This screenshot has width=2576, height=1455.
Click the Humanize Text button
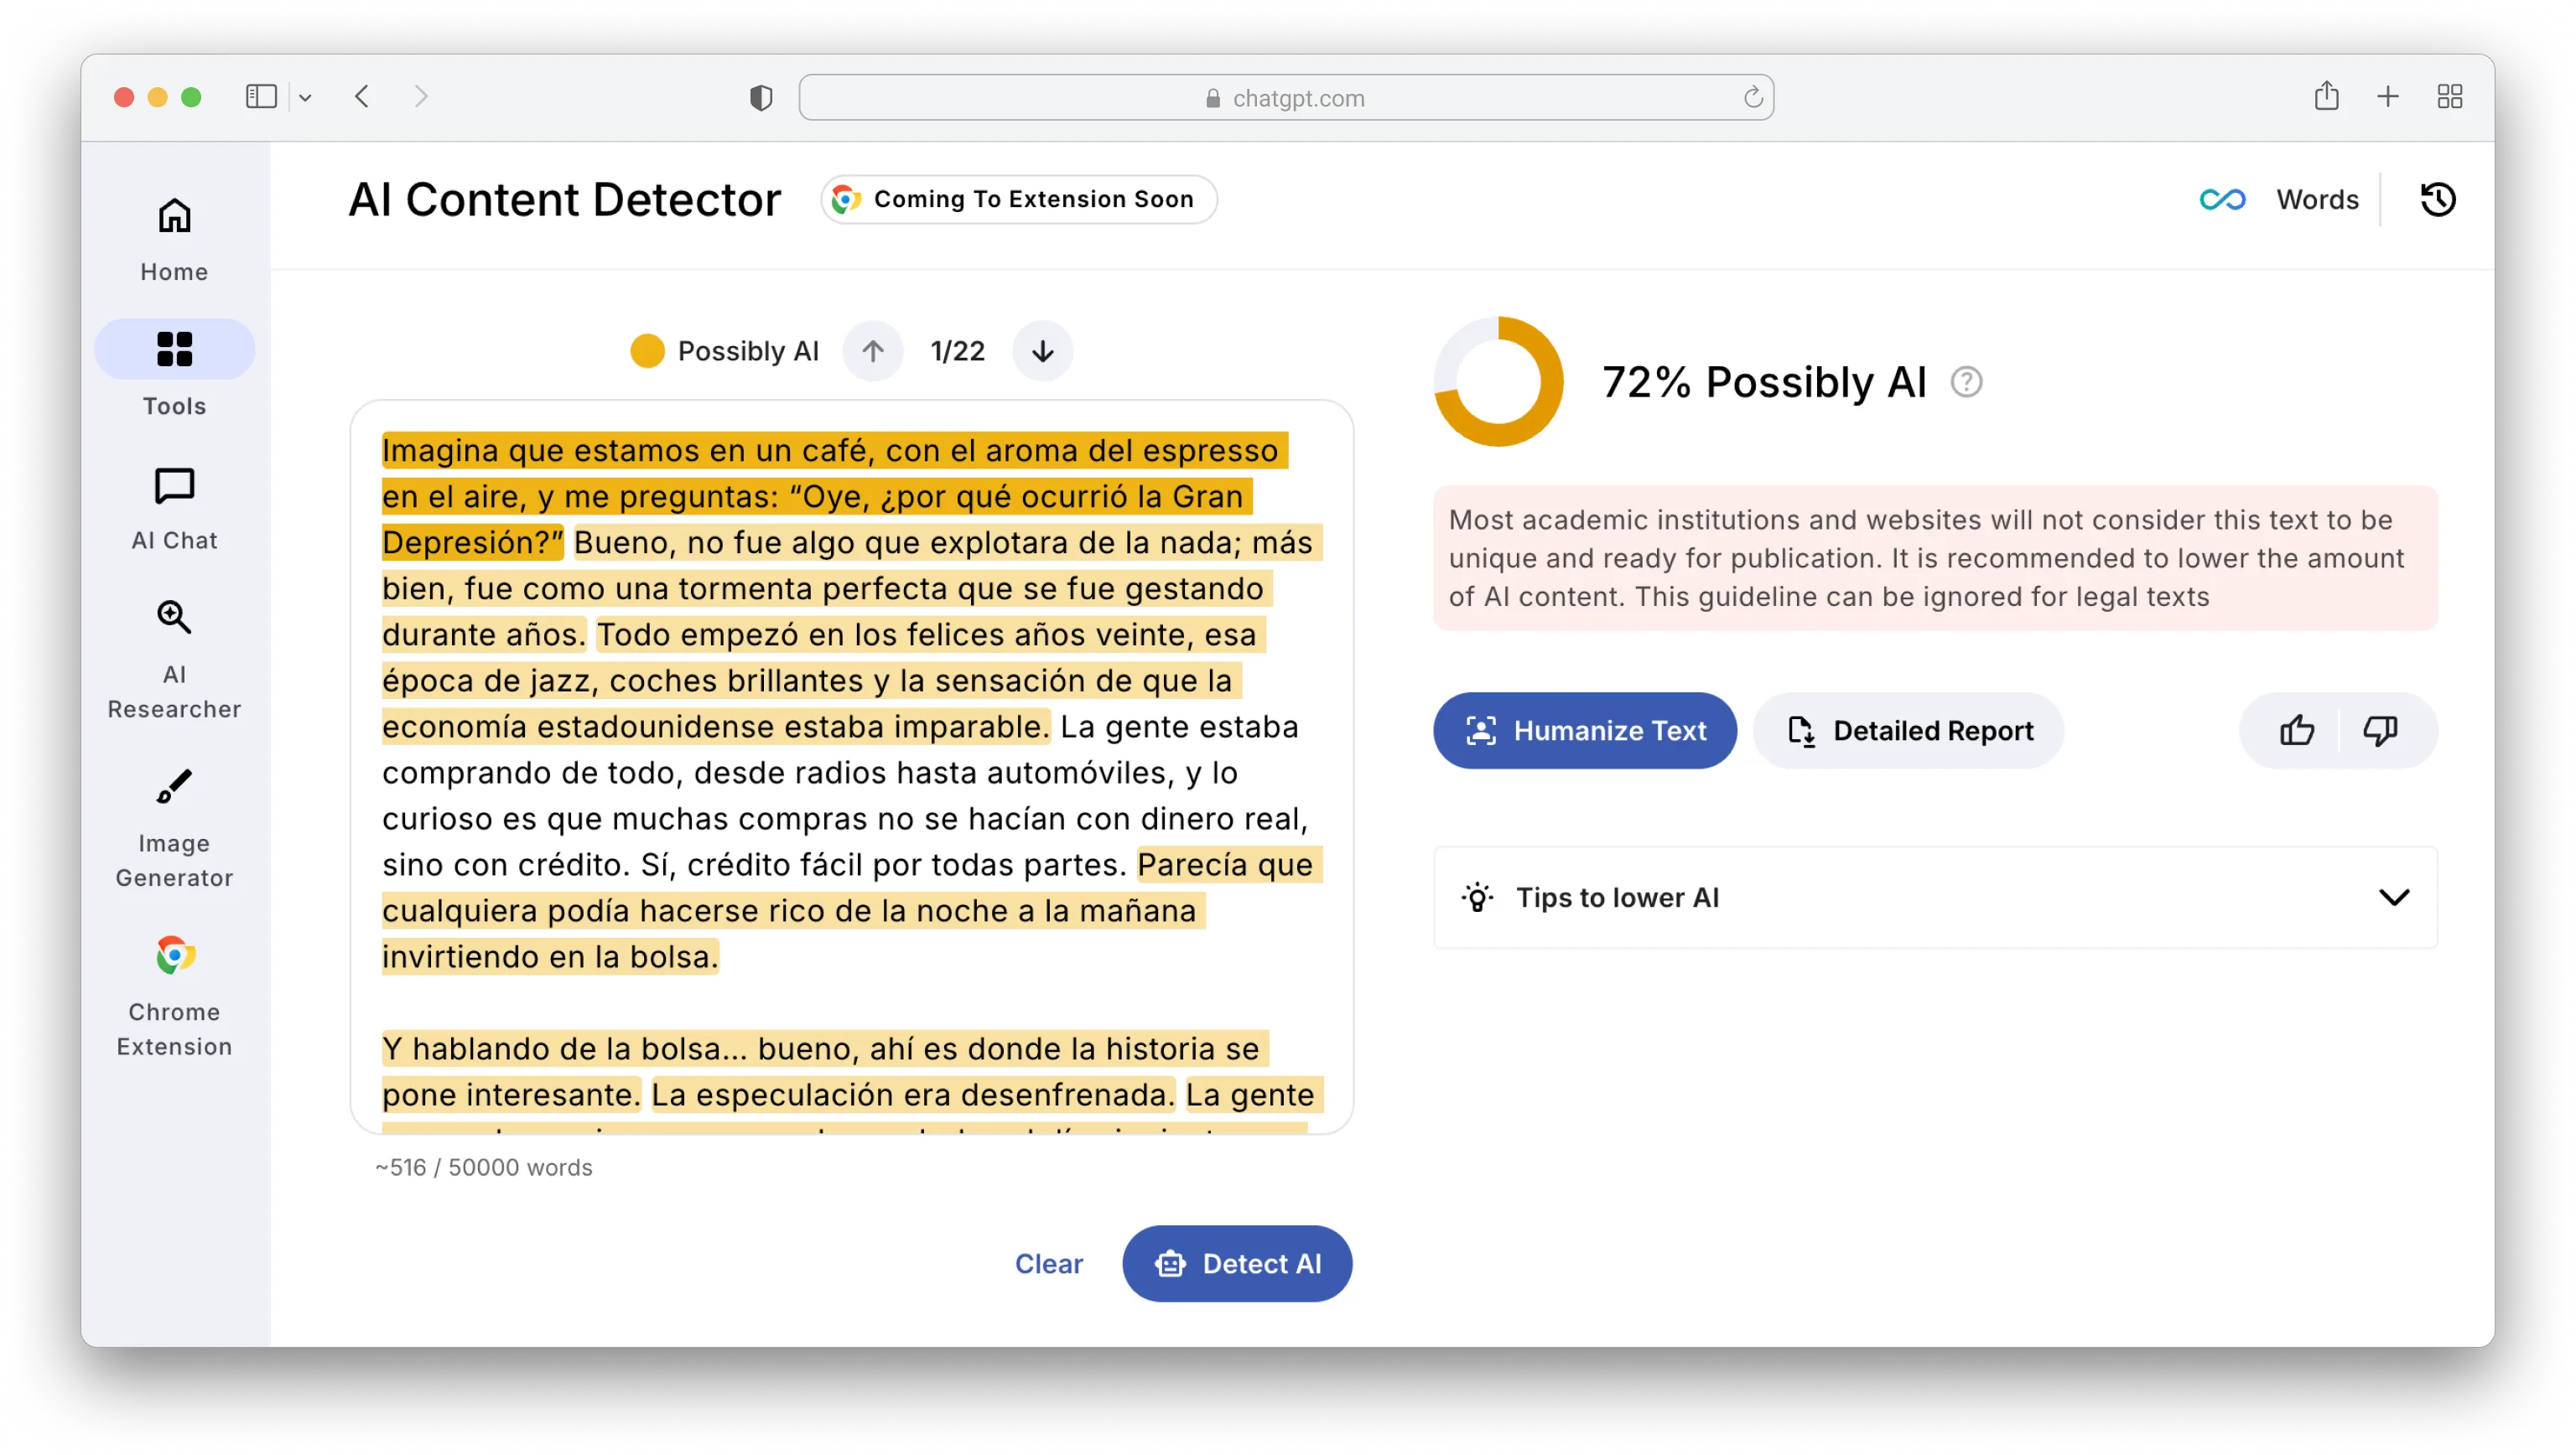pos(1584,731)
